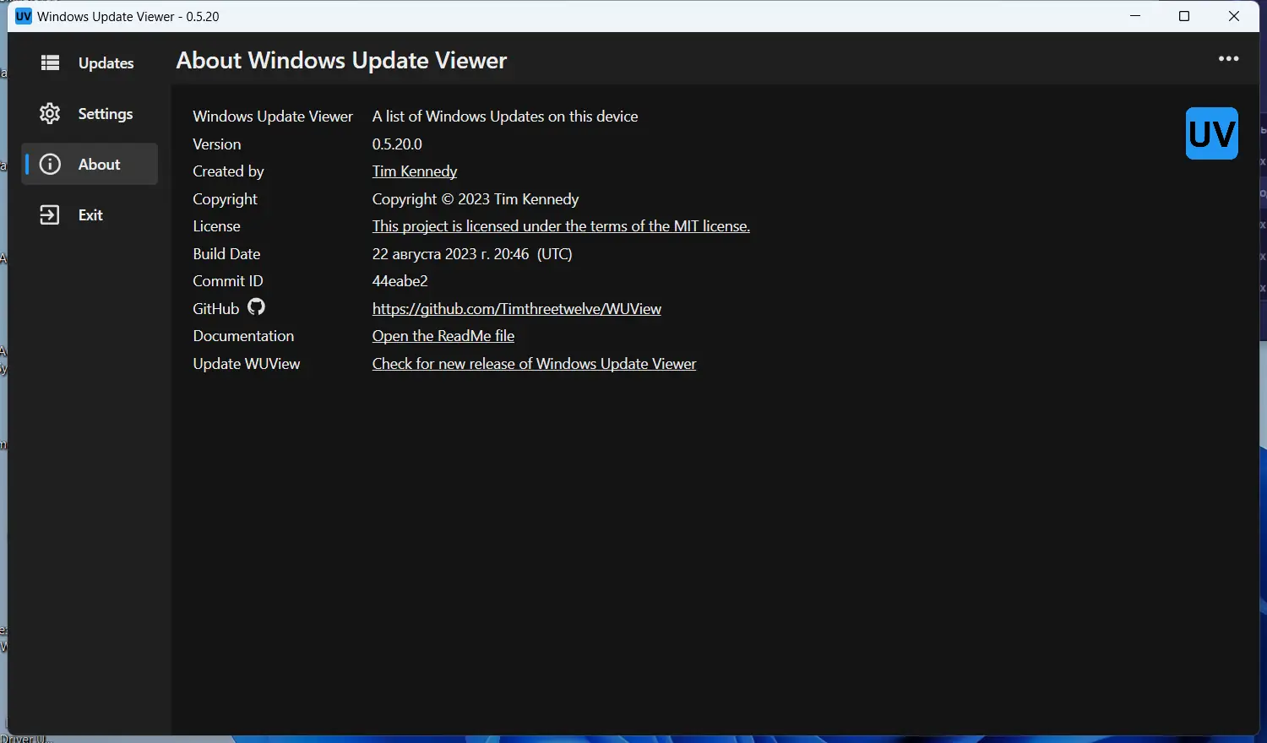Maximize the Windows Update Viewer window
Screen dimensions: 1267x743
coord(1184,16)
